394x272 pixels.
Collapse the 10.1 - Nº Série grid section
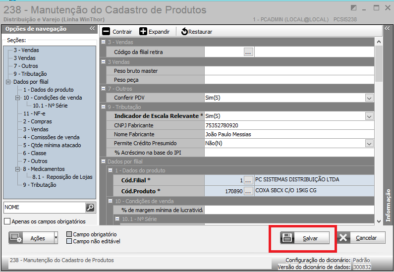click(x=117, y=219)
